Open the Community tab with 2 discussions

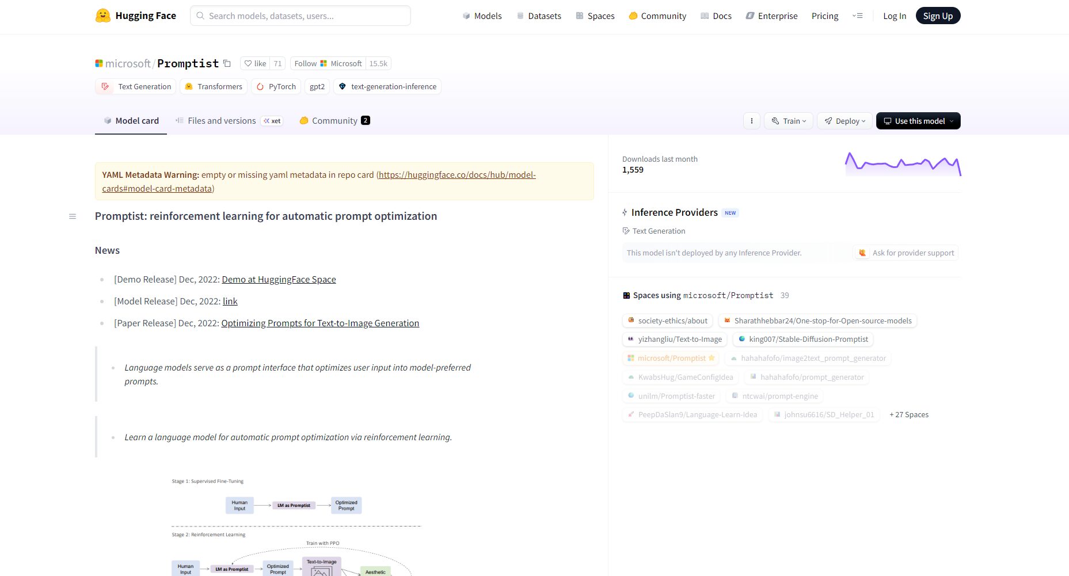334,121
